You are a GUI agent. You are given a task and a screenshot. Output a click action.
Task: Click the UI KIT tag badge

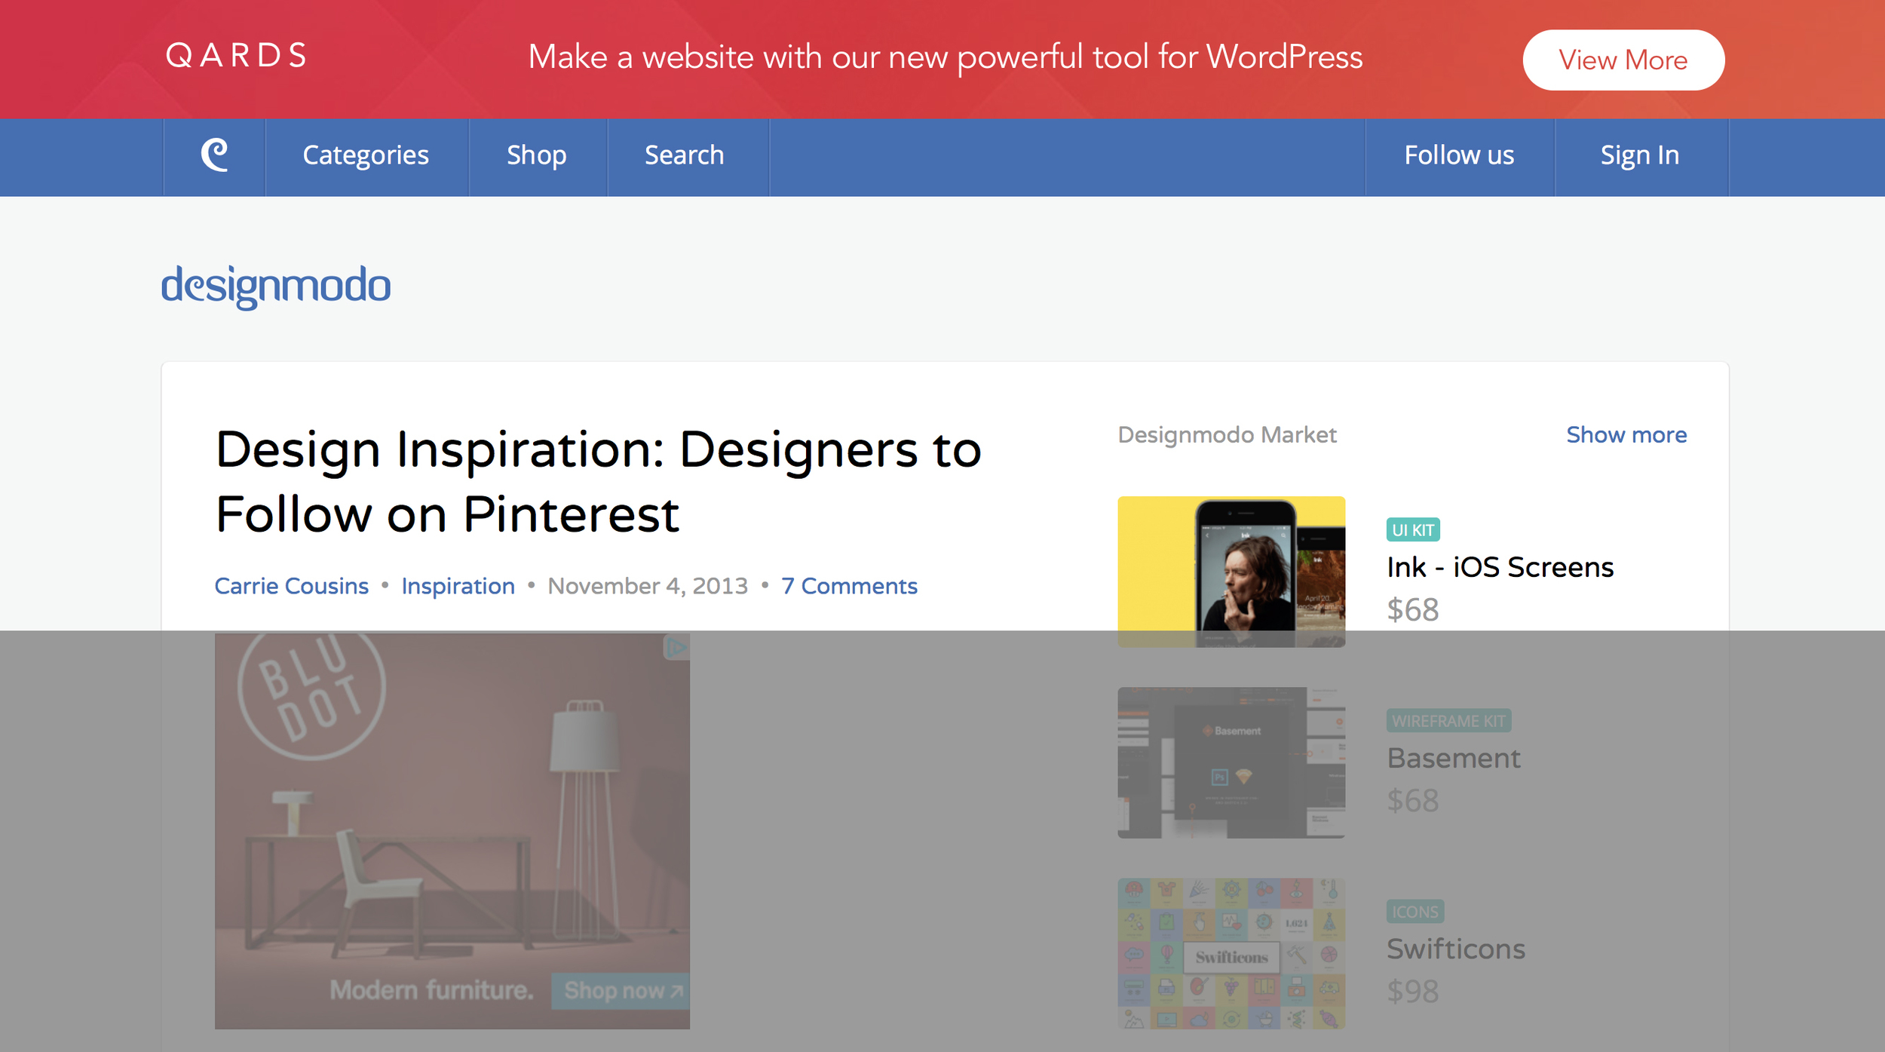click(1413, 529)
